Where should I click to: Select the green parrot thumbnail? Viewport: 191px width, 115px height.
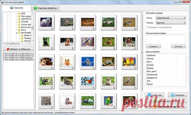tap(108, 101)
